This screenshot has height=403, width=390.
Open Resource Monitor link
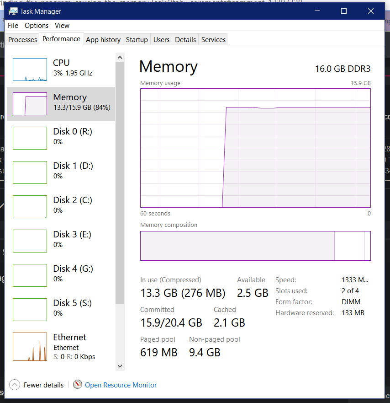[x=121, y=385]
